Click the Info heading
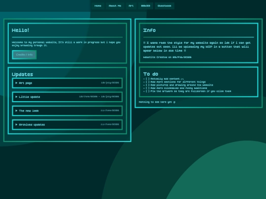Viewport: 266px width, 199px height. 149,30
